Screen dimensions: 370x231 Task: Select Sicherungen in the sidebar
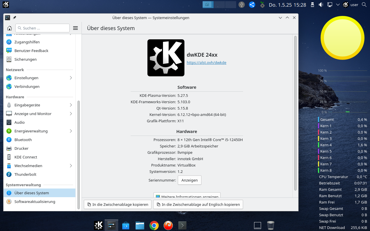pos(39,59)
